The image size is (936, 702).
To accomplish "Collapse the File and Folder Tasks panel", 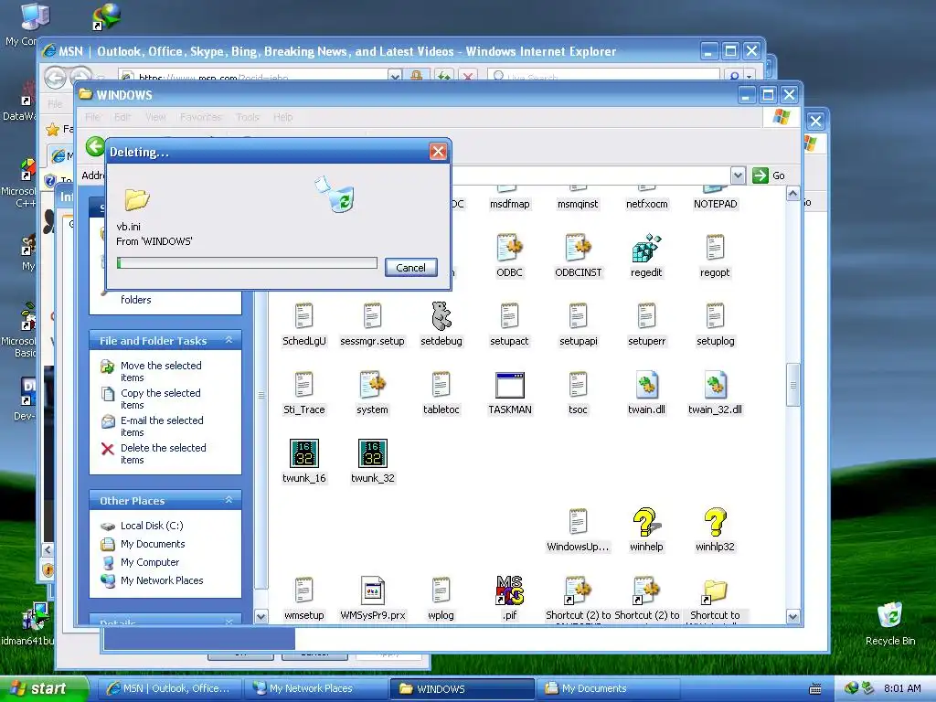I will coord(229,340).
